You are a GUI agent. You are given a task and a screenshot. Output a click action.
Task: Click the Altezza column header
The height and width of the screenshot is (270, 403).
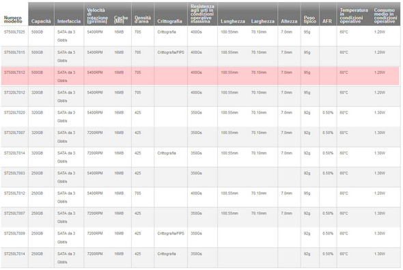pyautogui.click(x=289, y=21)
